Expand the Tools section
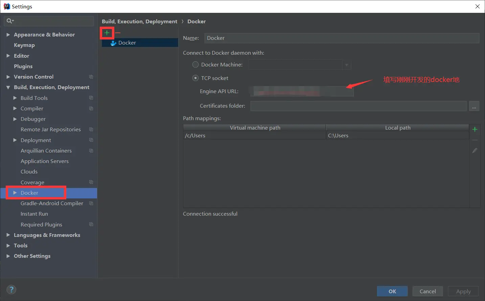Viewport: 485px width, 301px height. coord(8,246)
